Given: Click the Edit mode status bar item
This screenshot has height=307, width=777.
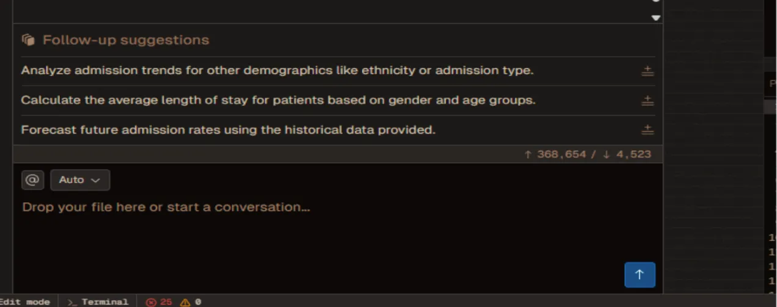Looking at the screenshot, I should coord(25,302).
